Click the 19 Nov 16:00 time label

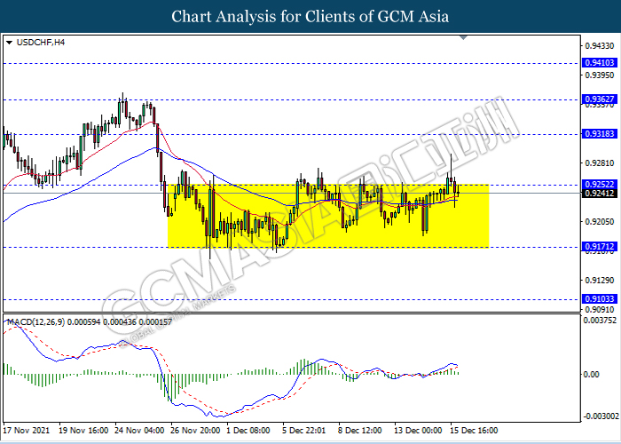click(83, 431)
